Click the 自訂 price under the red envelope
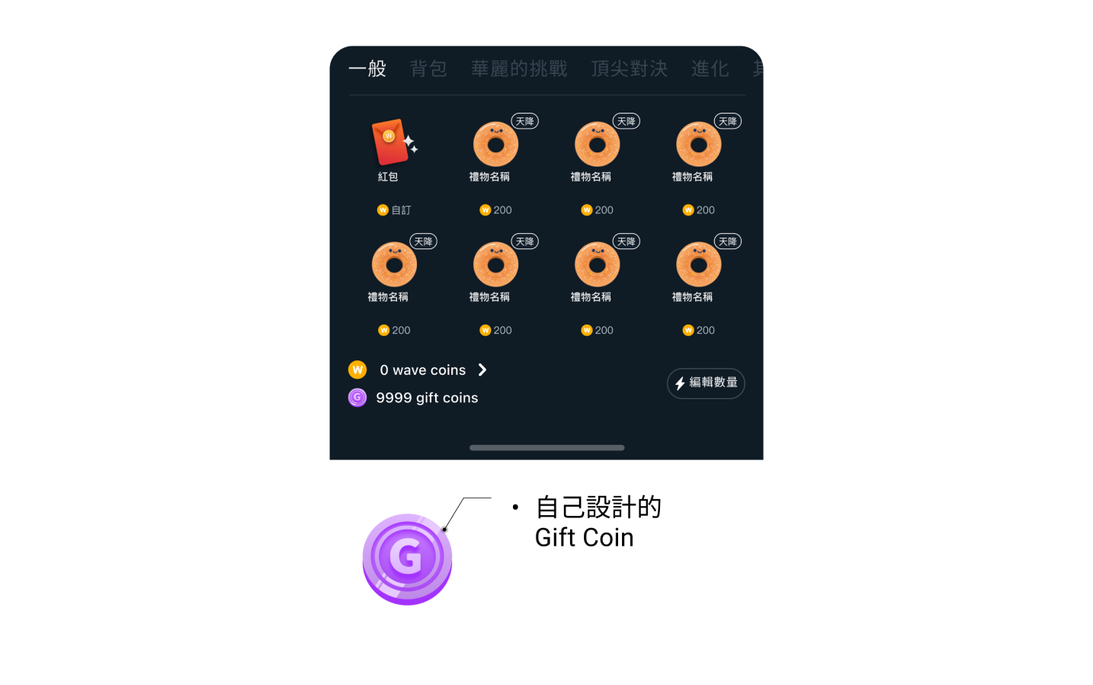The image size is (1093, 685). pos(401,210)
